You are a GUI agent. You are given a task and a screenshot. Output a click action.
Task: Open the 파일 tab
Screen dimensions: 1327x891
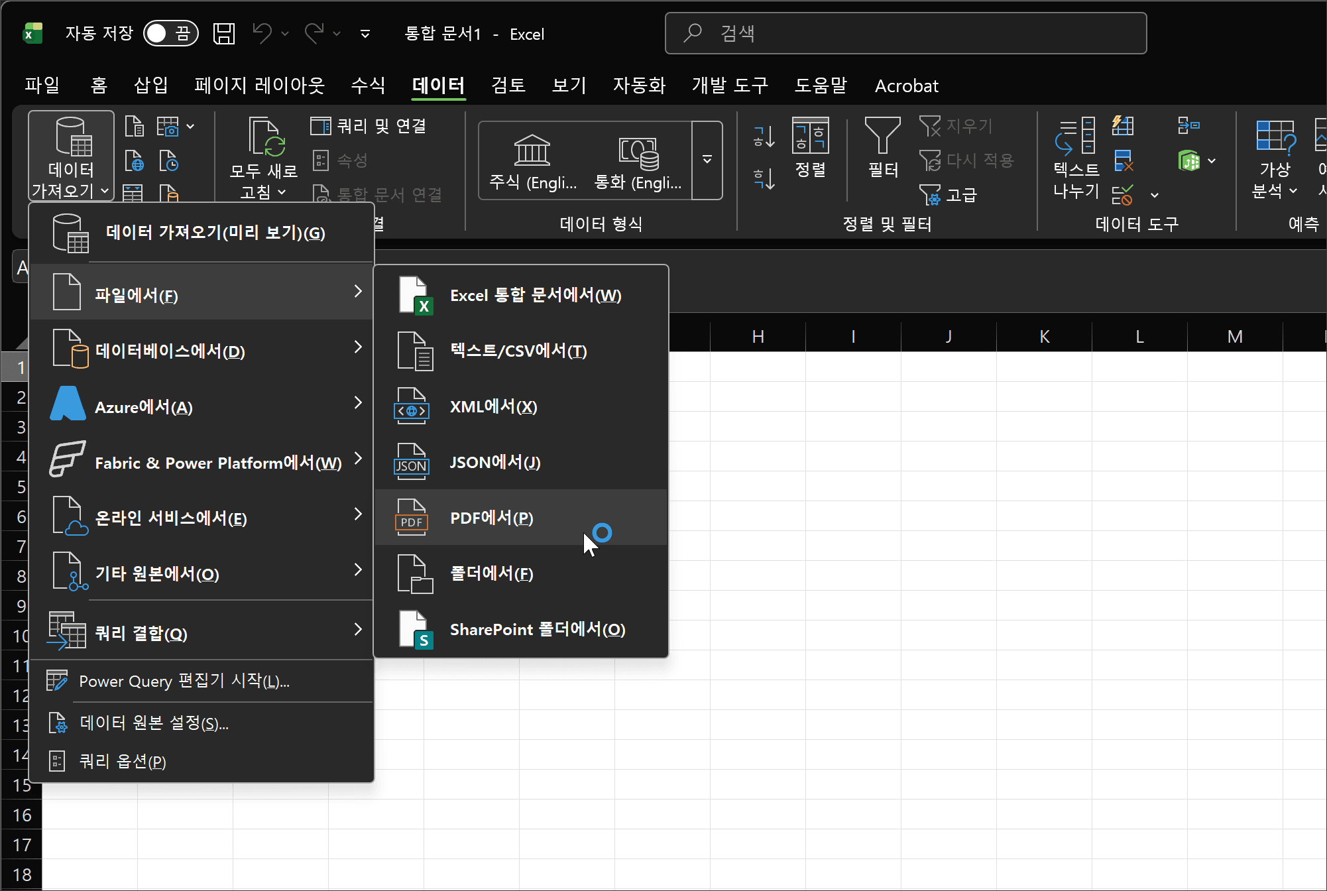pos(42,86)
